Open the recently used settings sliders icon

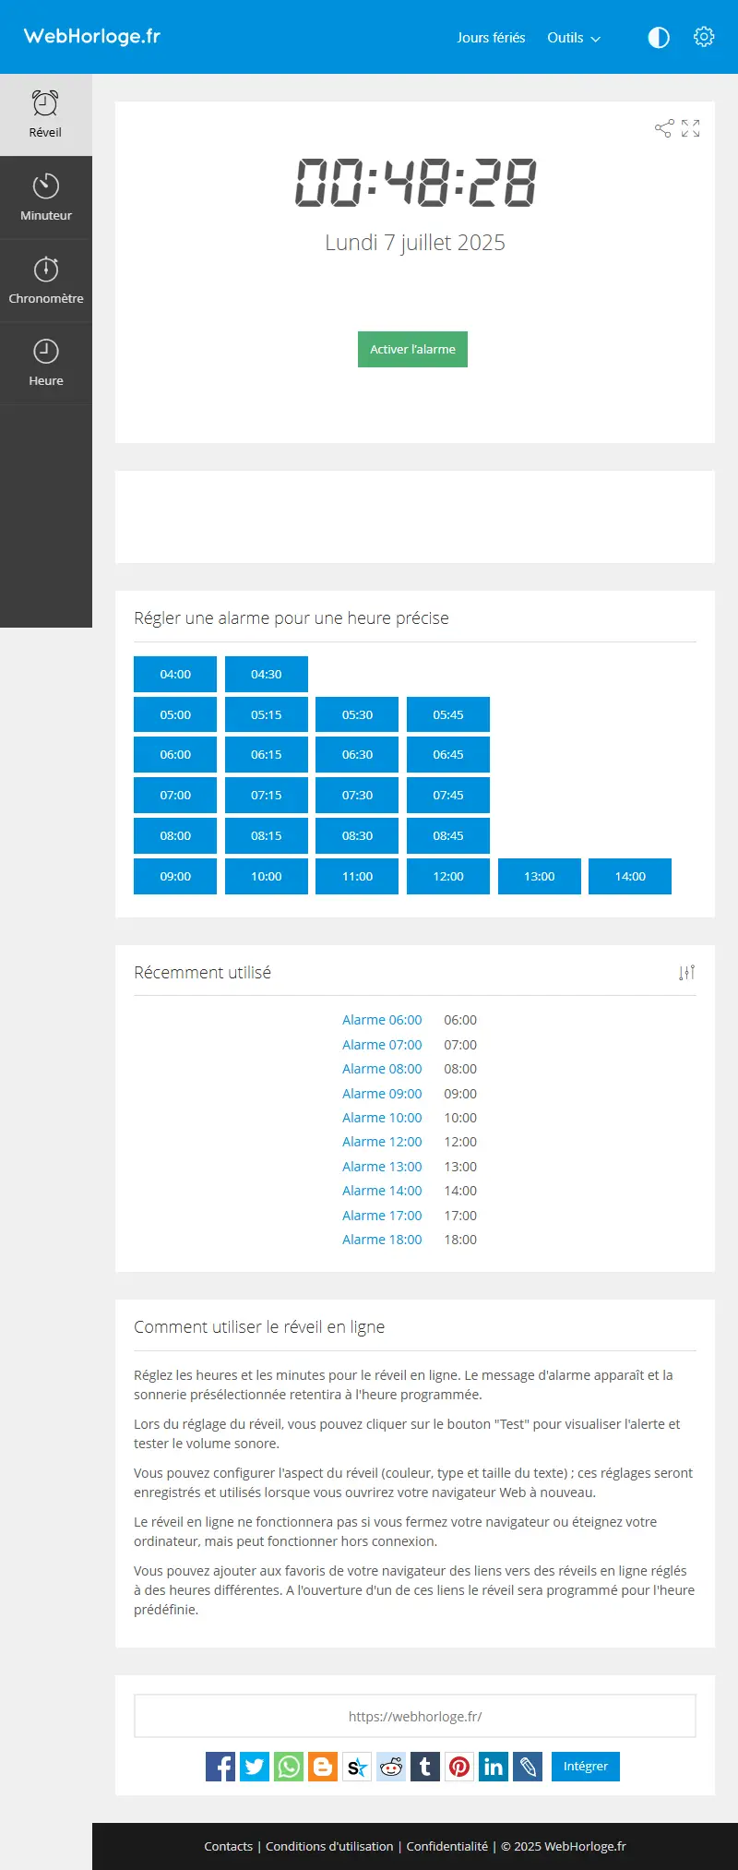[686, 973]
